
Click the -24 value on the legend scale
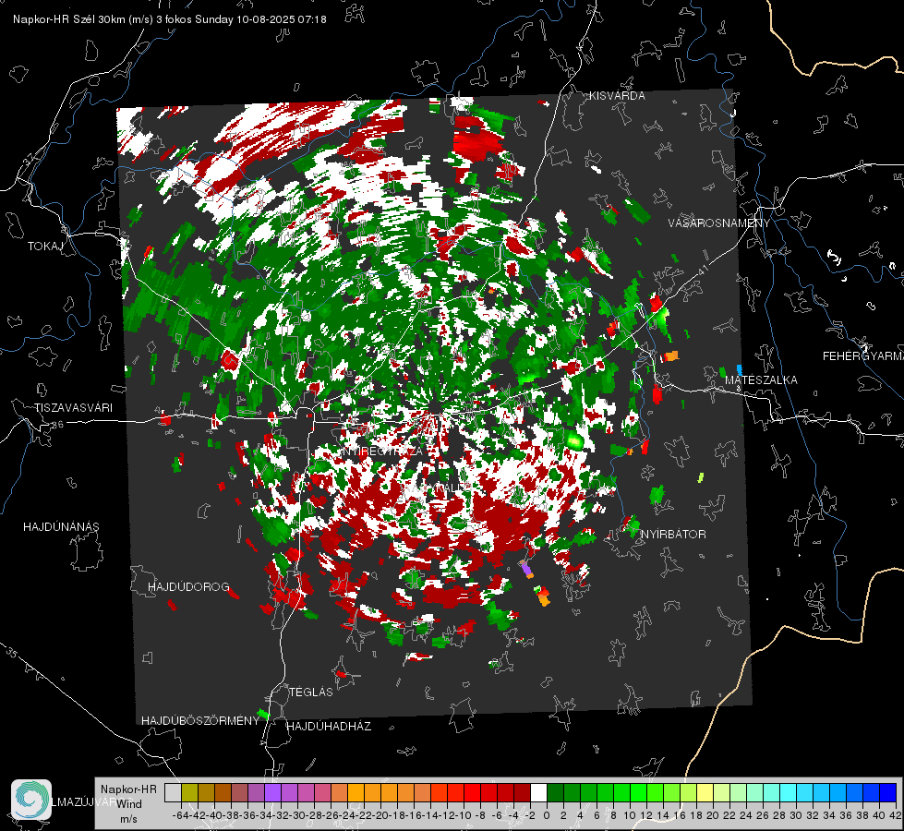coord(347,815)
